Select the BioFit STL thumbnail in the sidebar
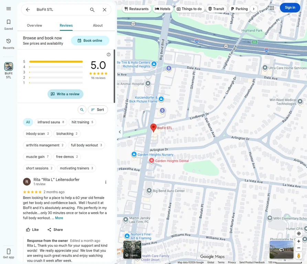307x264 pixels. coord(9,67)
